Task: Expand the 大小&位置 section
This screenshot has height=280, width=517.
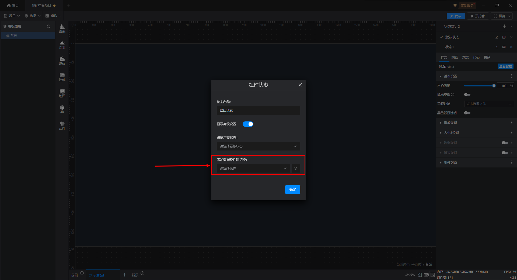Action: (x=441, y=133)
